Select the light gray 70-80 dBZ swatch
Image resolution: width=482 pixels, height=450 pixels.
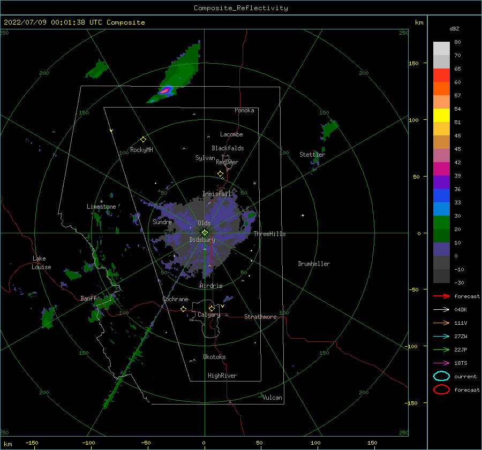pyautogui.click(x=441, y=48)
